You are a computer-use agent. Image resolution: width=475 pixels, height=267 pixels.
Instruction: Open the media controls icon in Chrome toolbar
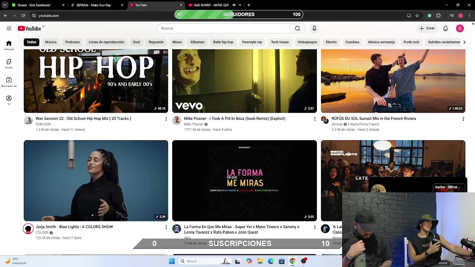tap(451, 16)
